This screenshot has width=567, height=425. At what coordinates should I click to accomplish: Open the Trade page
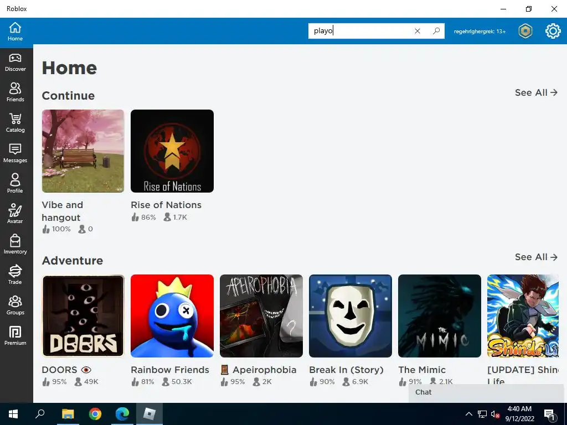click(x=15, y=274)
